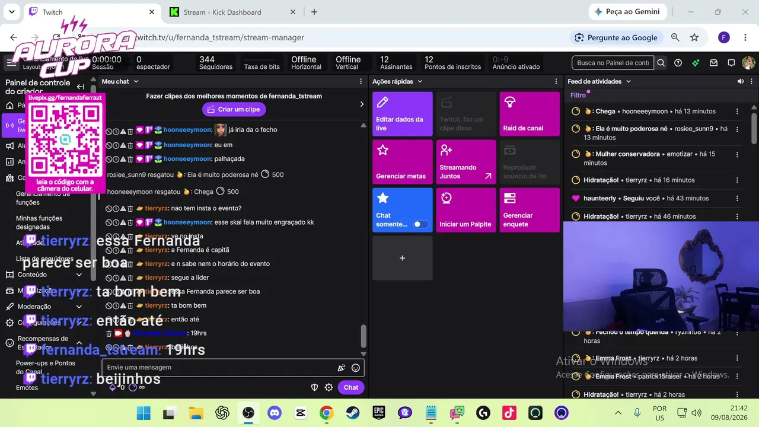This screenshot has height=427, width=759.
Task: Click the Criar um clipe button
Action: [234, 109]
